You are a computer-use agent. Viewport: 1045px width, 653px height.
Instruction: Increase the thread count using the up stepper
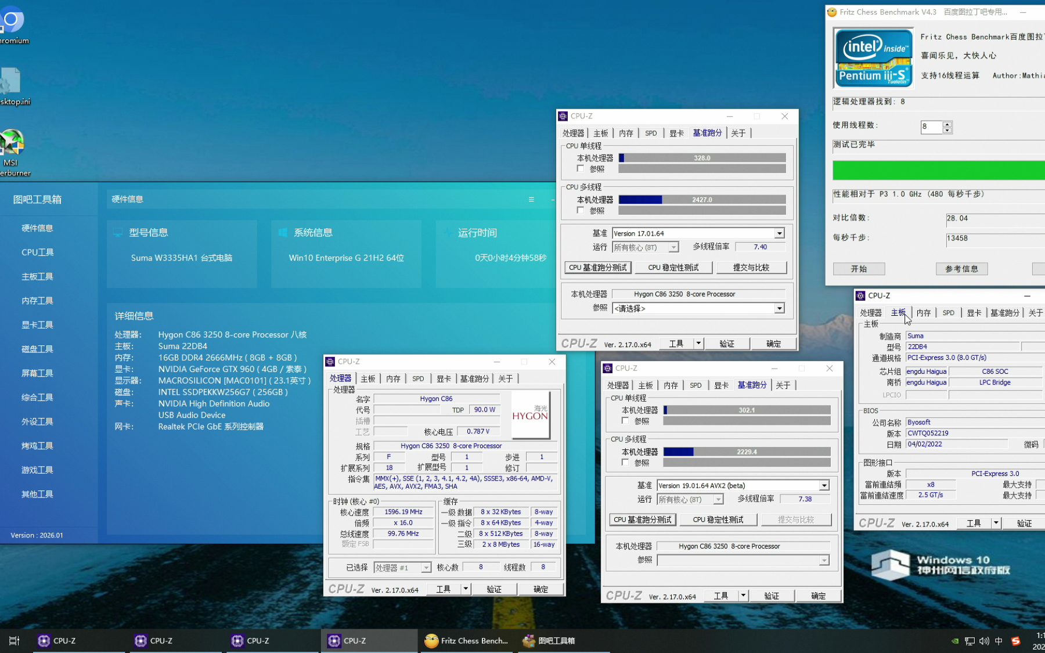tap(947, 124)
